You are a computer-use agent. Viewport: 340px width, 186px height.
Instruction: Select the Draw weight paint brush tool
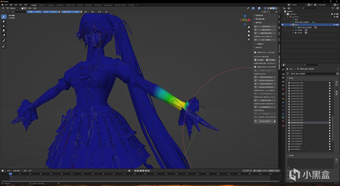point(4,16)
